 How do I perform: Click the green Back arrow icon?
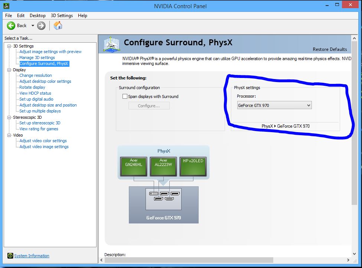pyautogui.click(x=11, y=26)
